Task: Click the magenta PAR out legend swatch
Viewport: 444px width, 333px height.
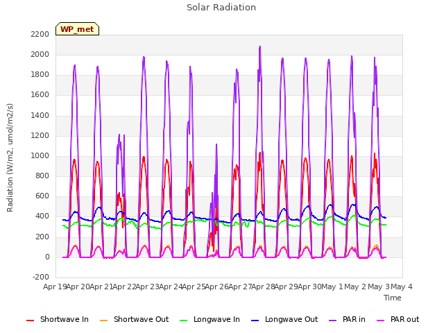Action: click(381, 321)
